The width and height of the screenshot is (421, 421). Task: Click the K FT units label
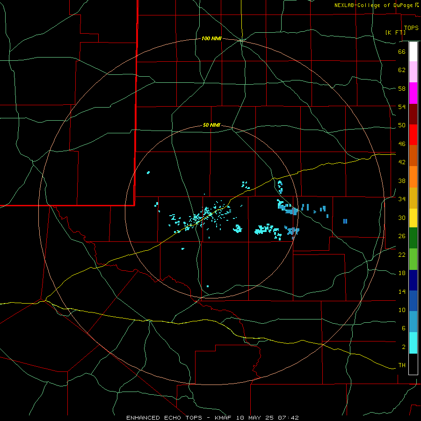tap(395, 32)
